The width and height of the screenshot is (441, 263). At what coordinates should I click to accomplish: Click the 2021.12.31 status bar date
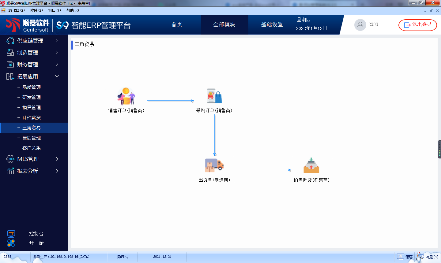162,257
